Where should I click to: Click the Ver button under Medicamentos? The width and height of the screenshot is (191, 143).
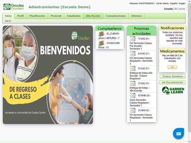(172, 67)
